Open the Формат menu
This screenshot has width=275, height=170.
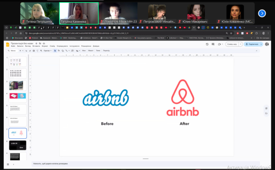coord(45,46)
